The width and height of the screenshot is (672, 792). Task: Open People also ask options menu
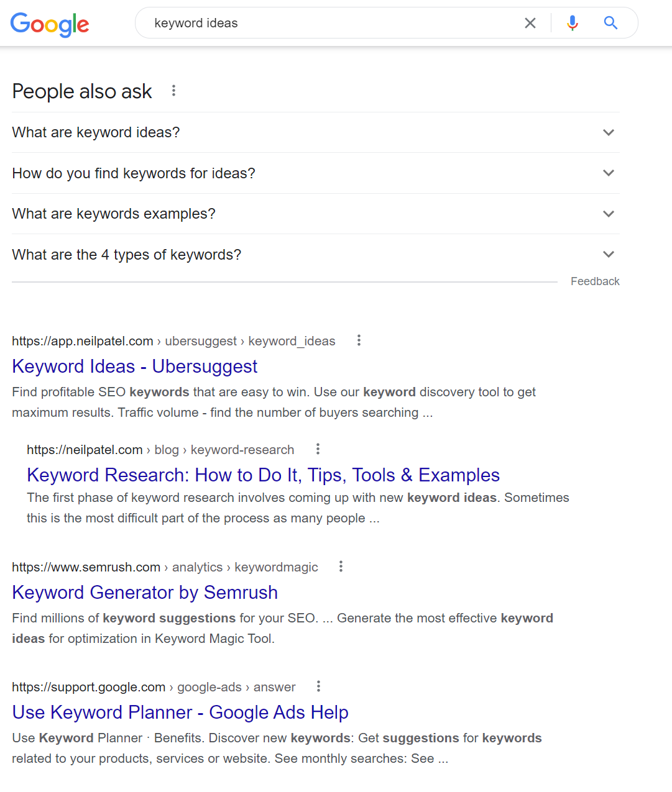[x=173, y=91]
